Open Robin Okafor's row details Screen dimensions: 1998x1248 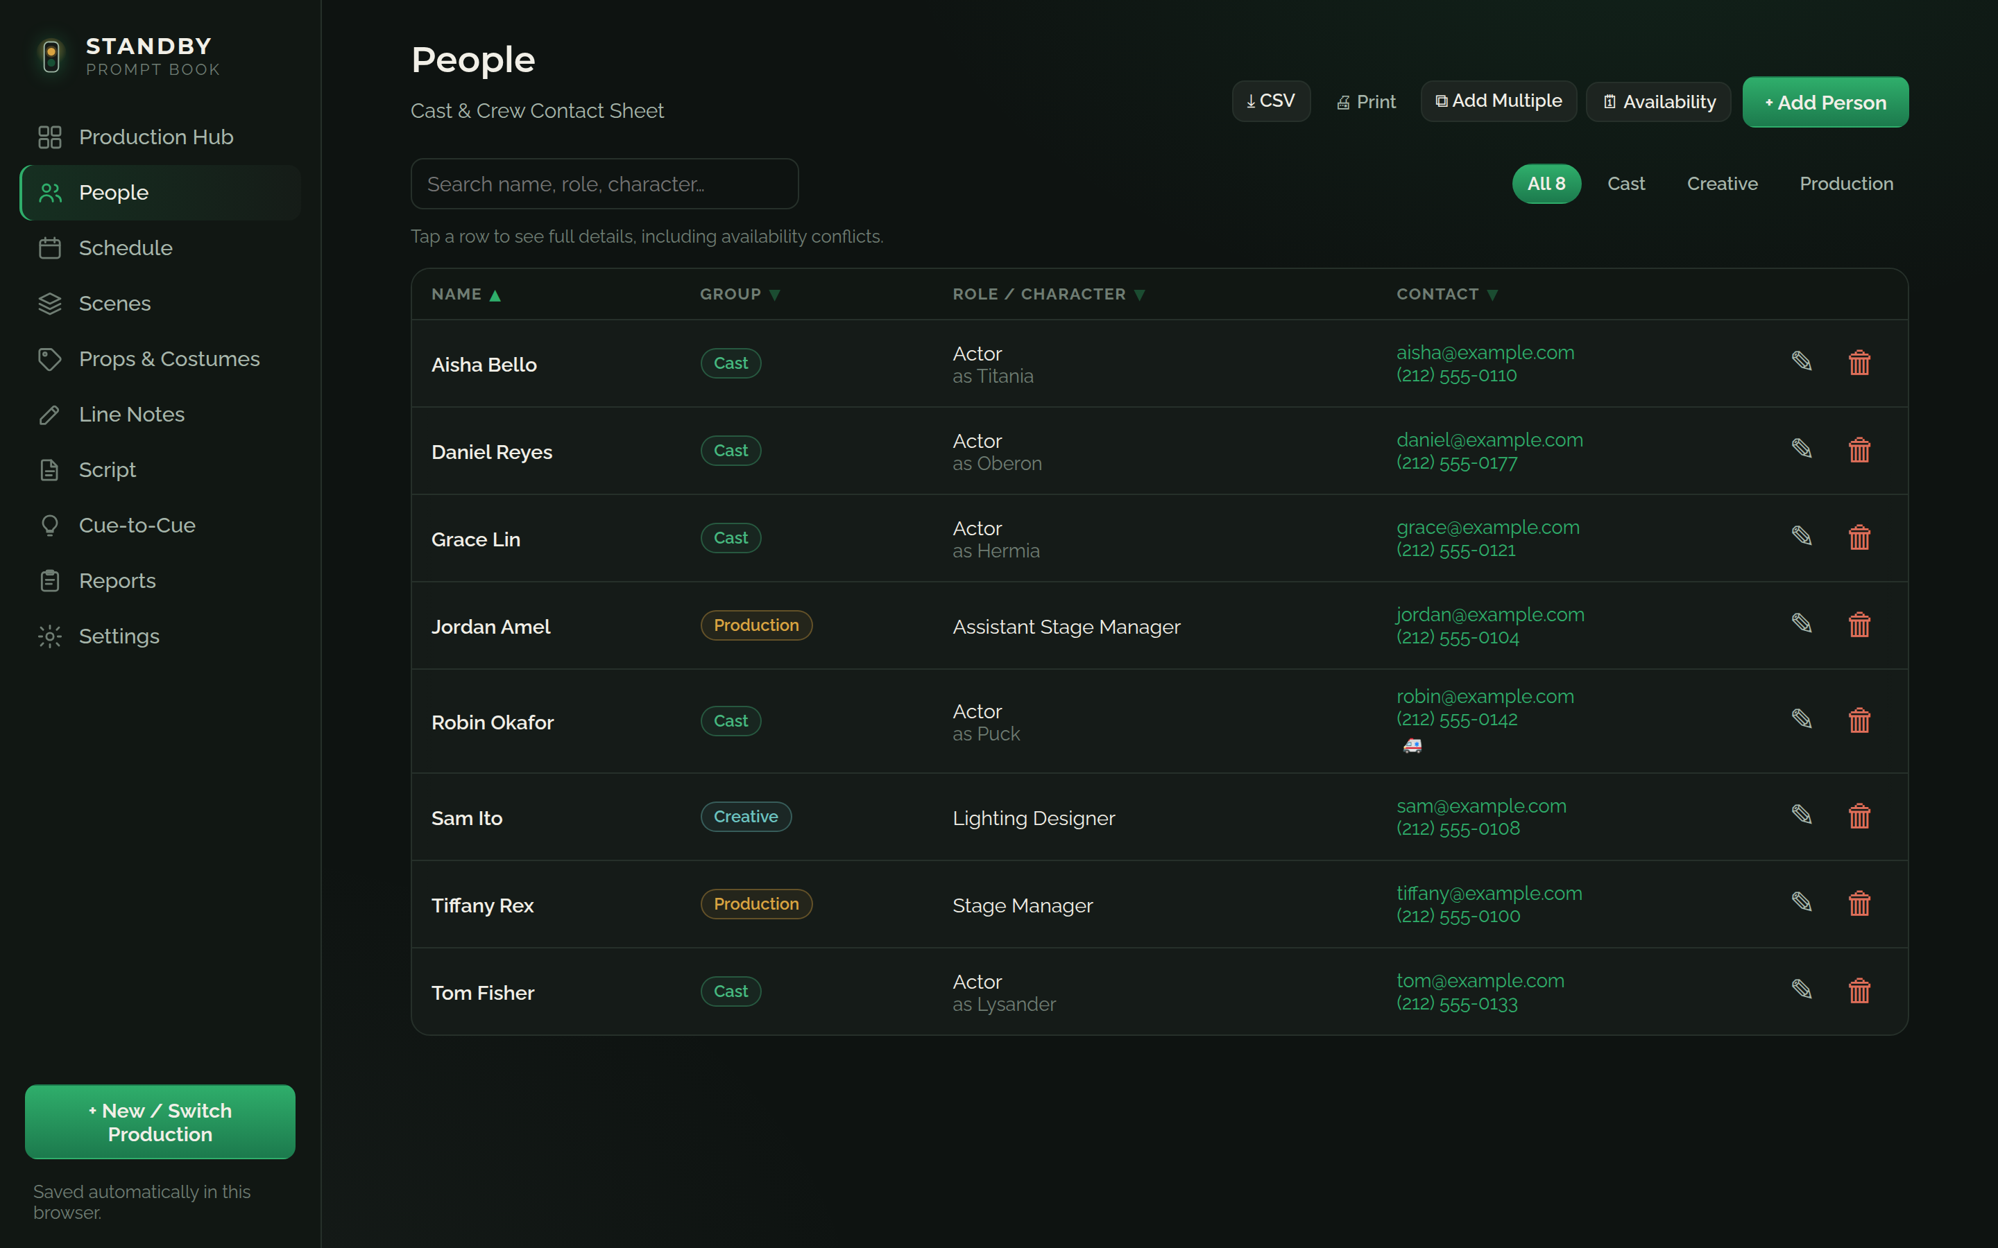tap(1159, 721)
